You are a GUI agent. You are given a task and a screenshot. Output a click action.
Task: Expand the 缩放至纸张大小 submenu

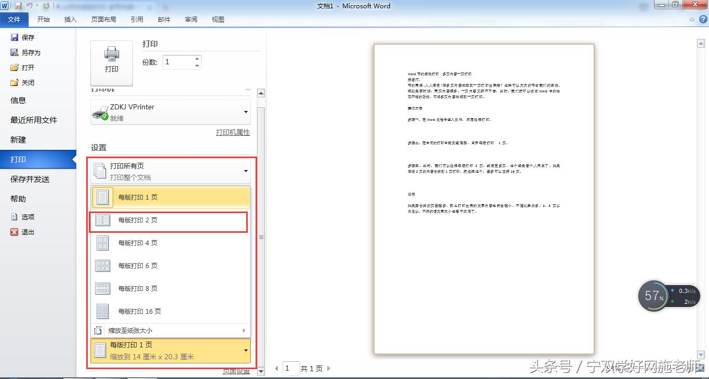(244, 331)
